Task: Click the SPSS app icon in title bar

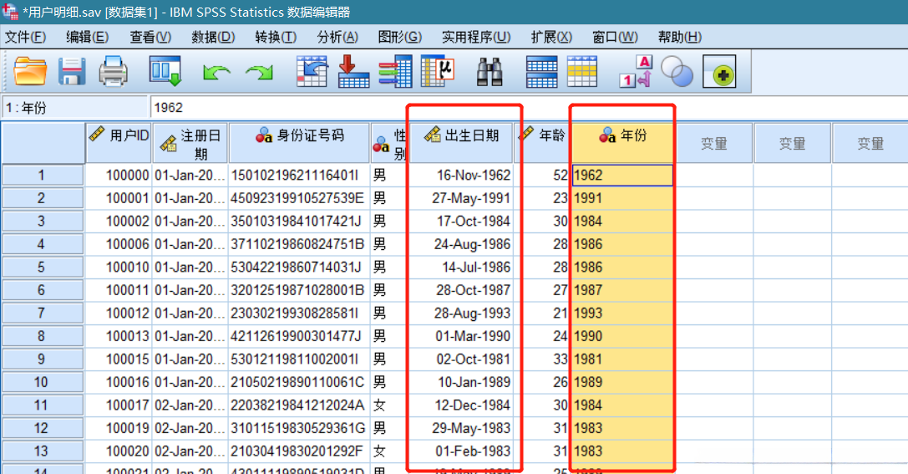Action: pyautogui.click(x=10, y=11)
